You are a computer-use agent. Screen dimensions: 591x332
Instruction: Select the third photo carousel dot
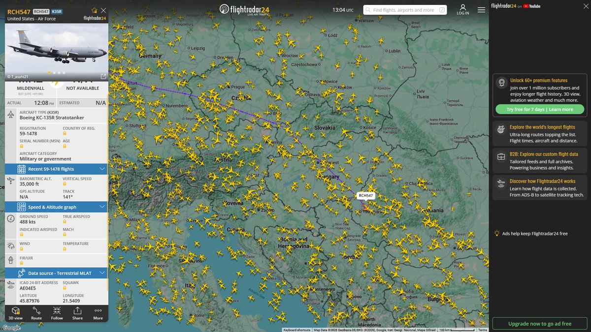(59, 73)
